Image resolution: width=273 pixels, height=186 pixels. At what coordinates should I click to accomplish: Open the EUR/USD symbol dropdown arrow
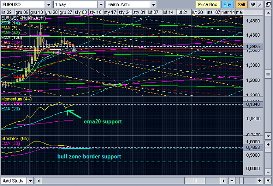click(x=48, y=4)
